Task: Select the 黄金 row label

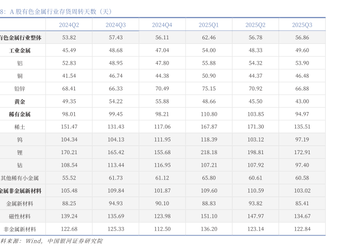Action: [x=19, y=102]
